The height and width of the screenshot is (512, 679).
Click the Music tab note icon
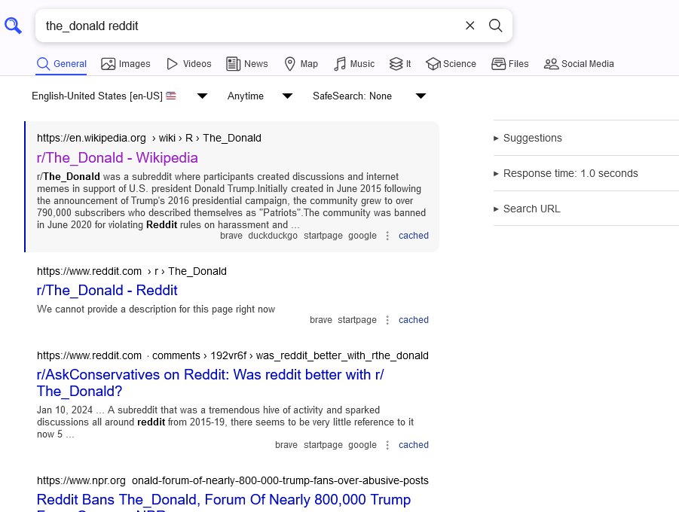(340, 64)
